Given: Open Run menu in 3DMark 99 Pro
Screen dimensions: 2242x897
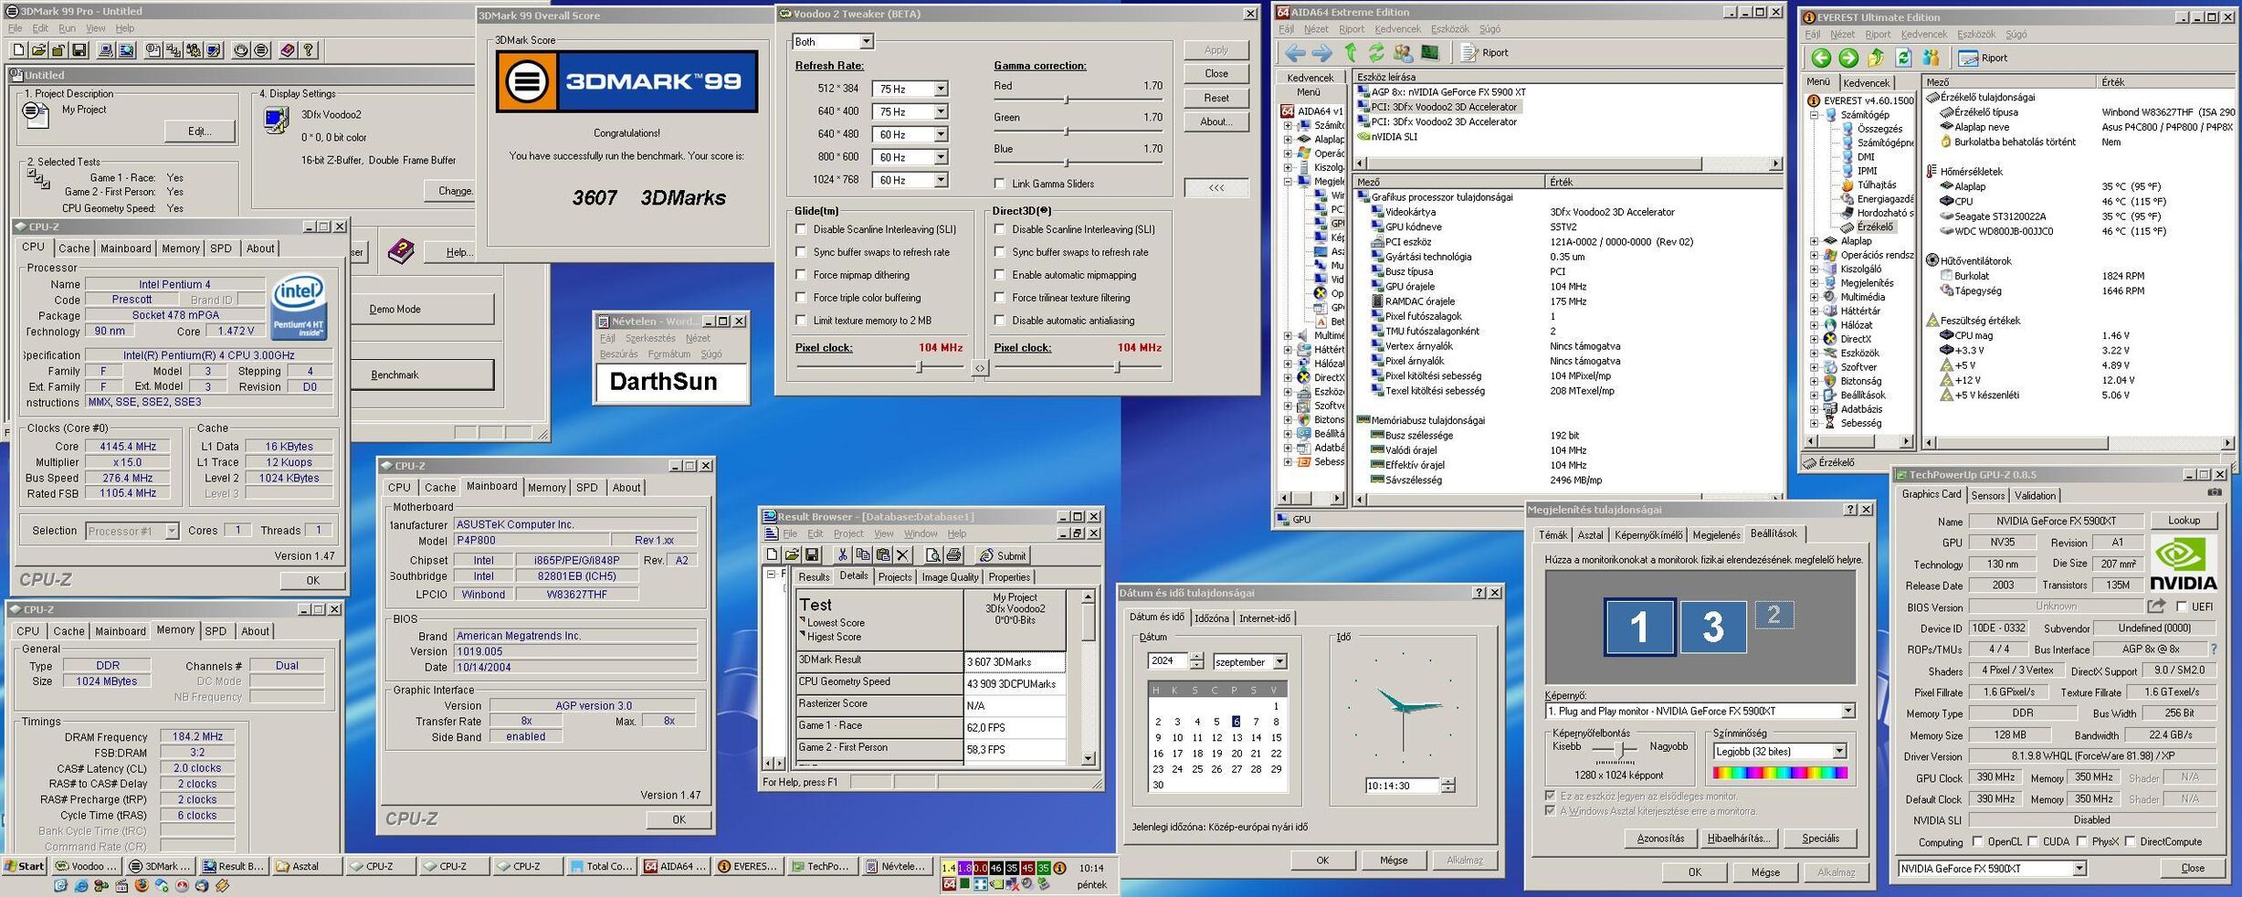Looking at the screenshot, I should (x=67, y=28).
